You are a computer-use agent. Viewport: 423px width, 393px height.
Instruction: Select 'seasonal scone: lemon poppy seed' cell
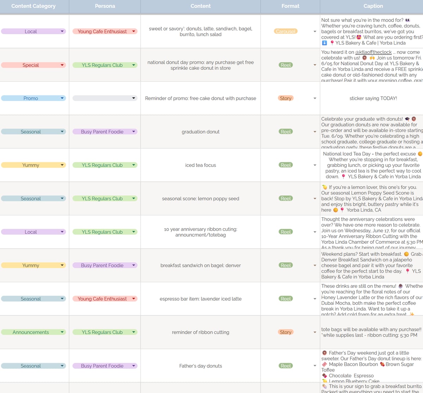[x=201, y=199]
